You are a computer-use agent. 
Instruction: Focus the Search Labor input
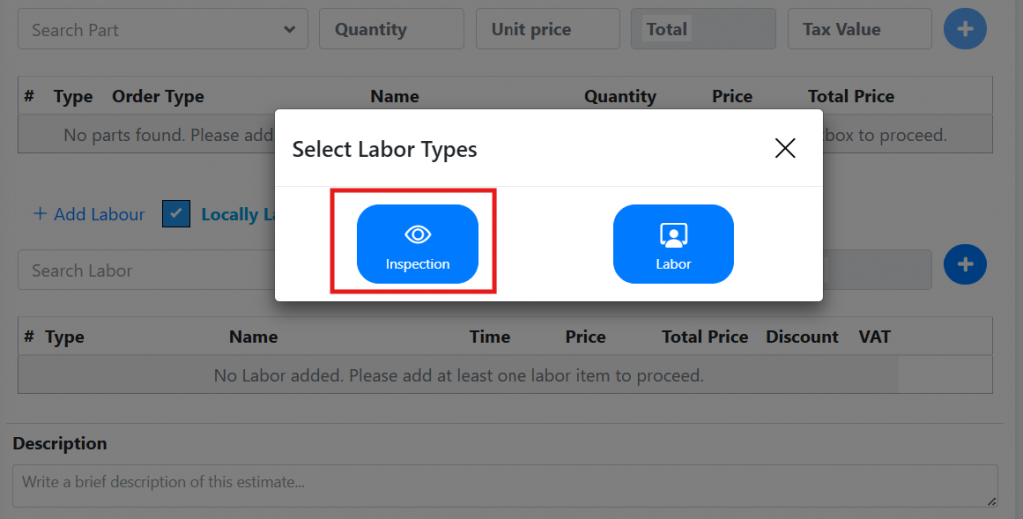coord(140,270)
